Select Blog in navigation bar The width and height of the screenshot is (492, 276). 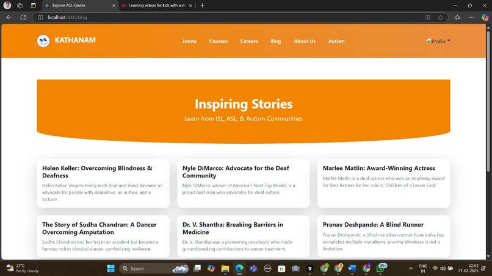pos(275,41)
